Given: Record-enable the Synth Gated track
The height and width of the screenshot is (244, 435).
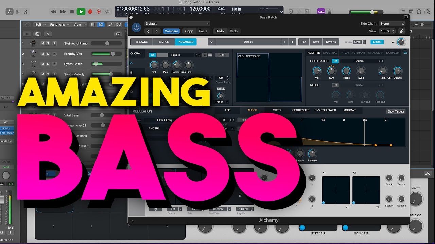Looking at the screenshot, I should 54,64.
